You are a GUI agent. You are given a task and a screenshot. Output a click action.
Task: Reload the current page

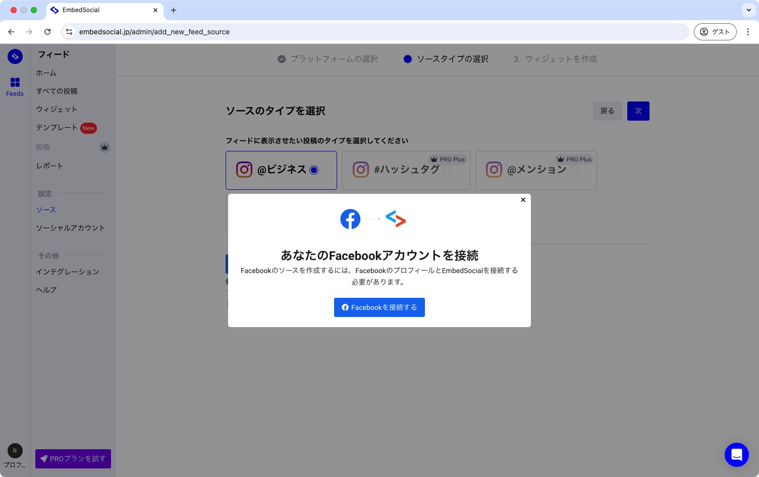(x=47, y=32)
